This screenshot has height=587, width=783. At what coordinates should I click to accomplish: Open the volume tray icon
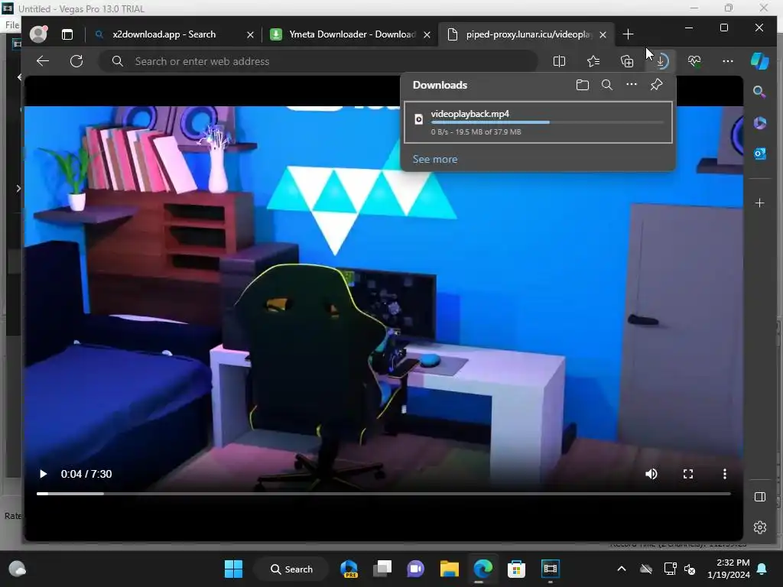[x=690, y=569]
